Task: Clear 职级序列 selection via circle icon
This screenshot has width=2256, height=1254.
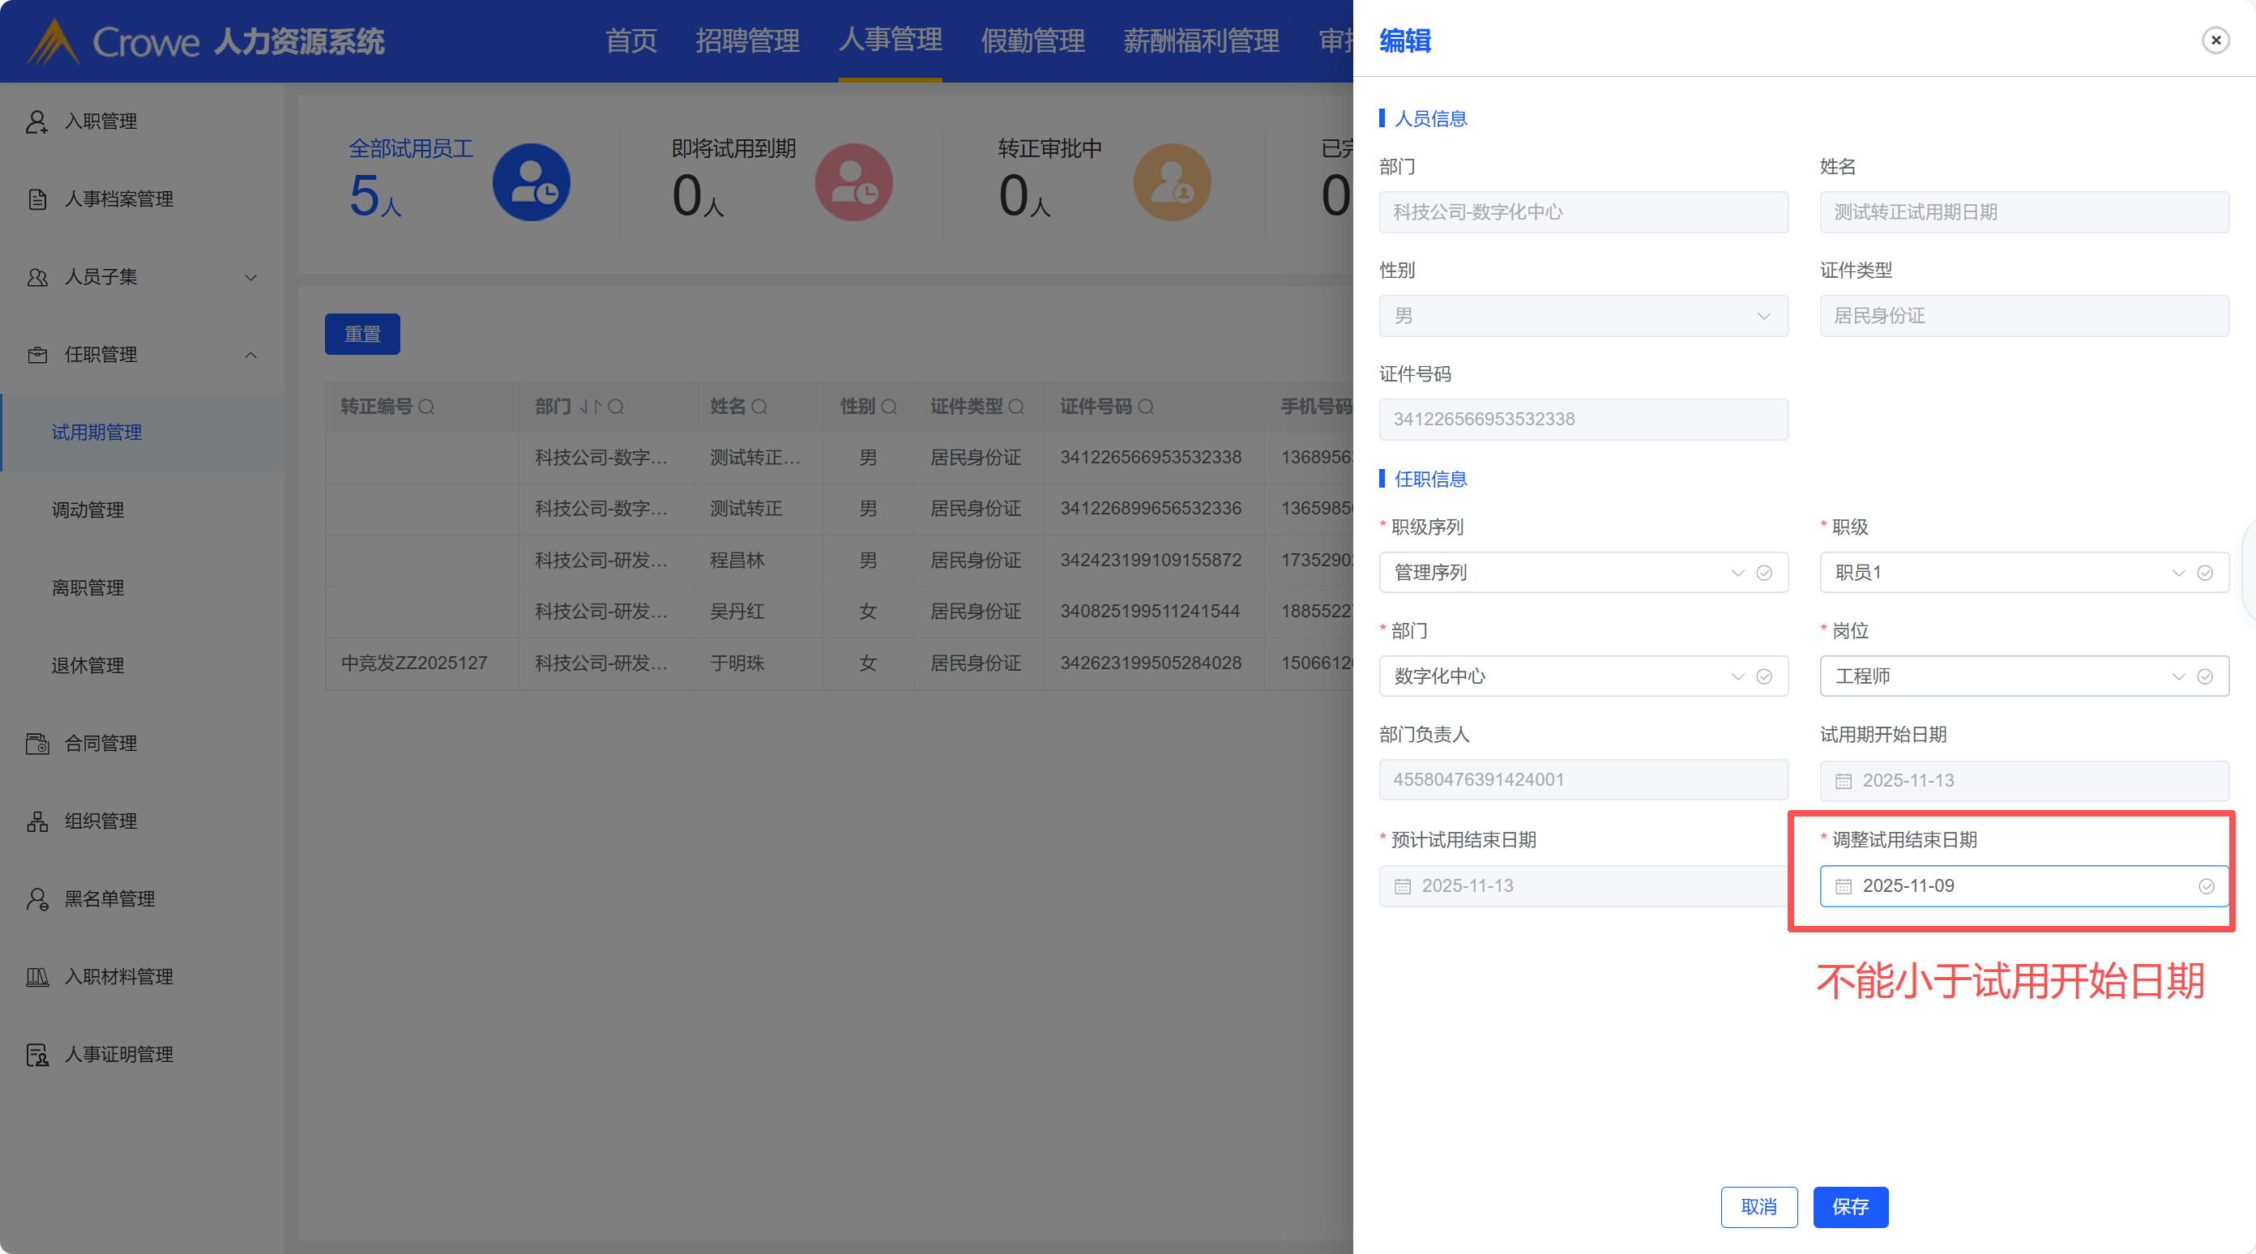Action: (1764, 573)
